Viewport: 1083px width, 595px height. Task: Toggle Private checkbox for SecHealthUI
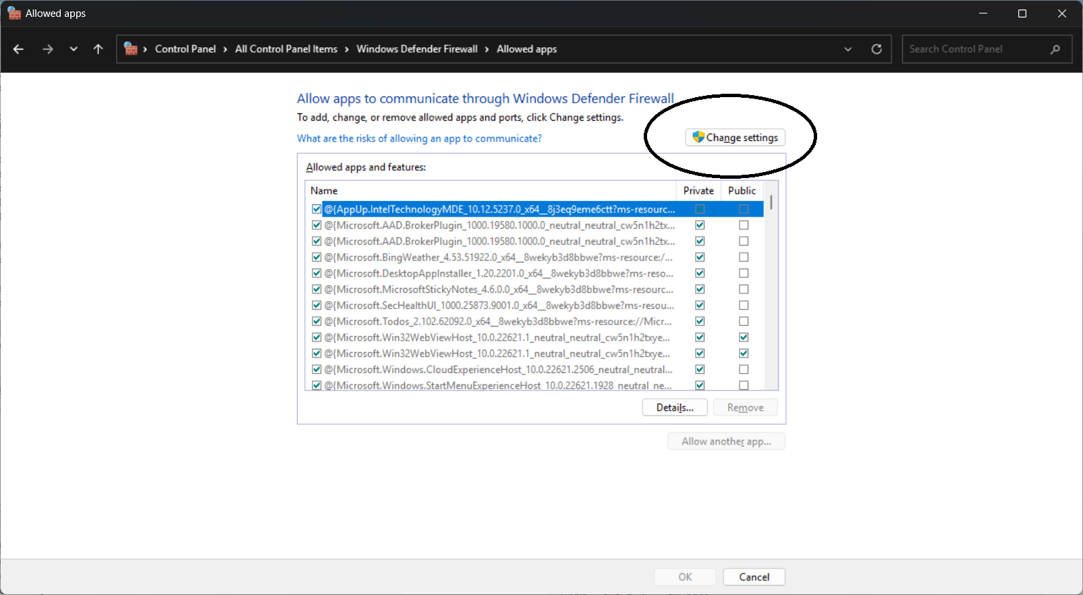[x=700, y=306]
